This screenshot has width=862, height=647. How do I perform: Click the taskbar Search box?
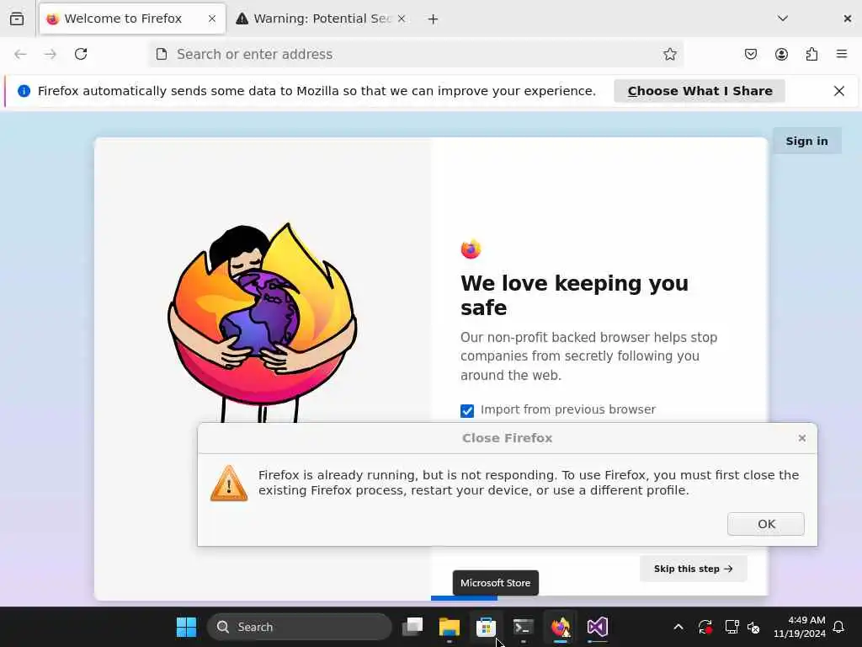300,627
